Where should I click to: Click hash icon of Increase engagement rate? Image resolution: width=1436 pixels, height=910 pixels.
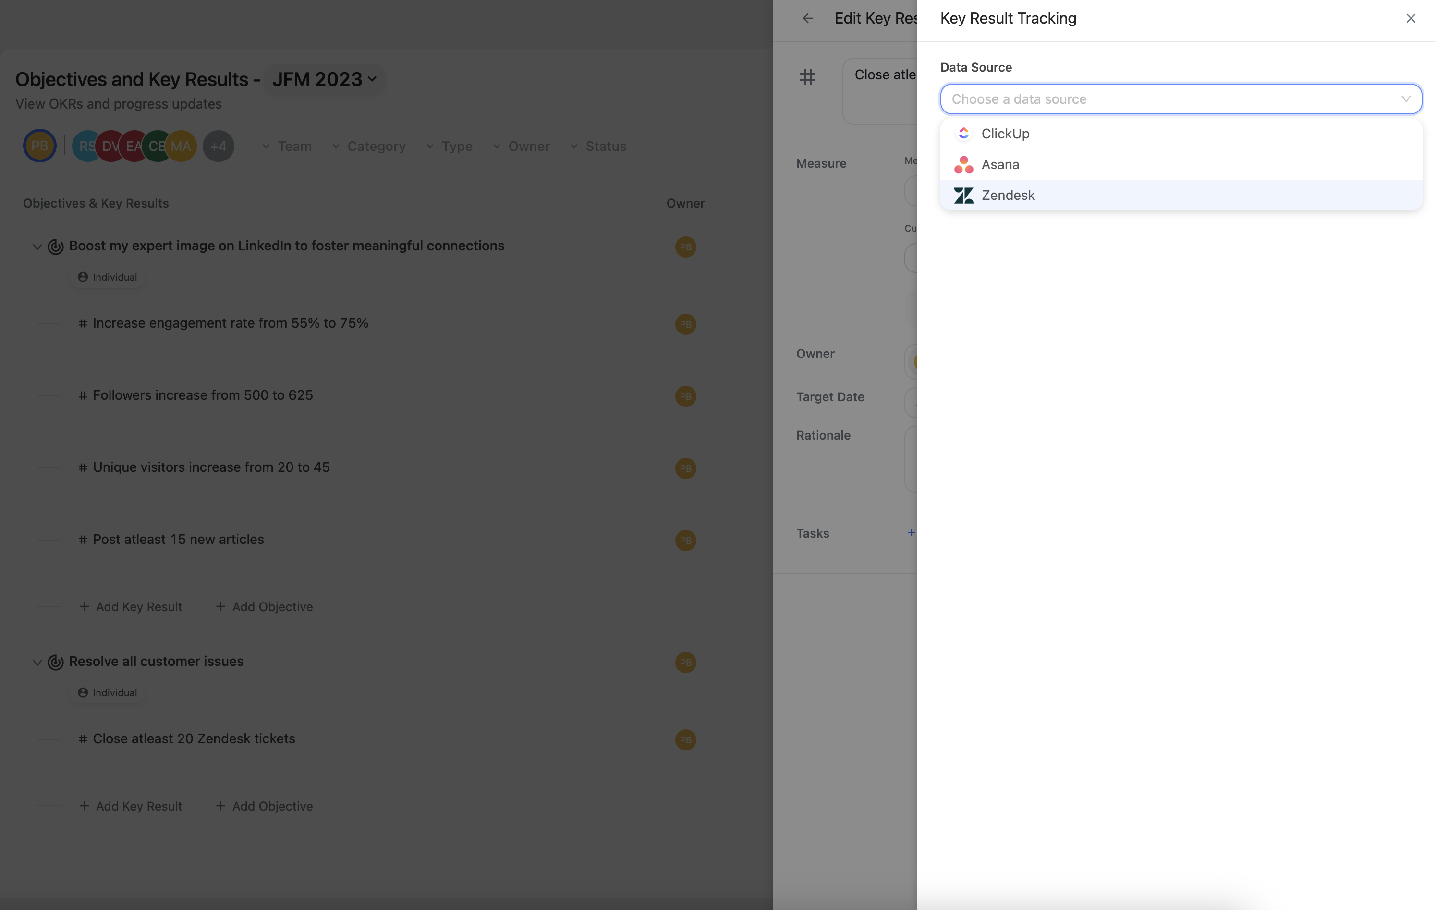click(83, 323)
